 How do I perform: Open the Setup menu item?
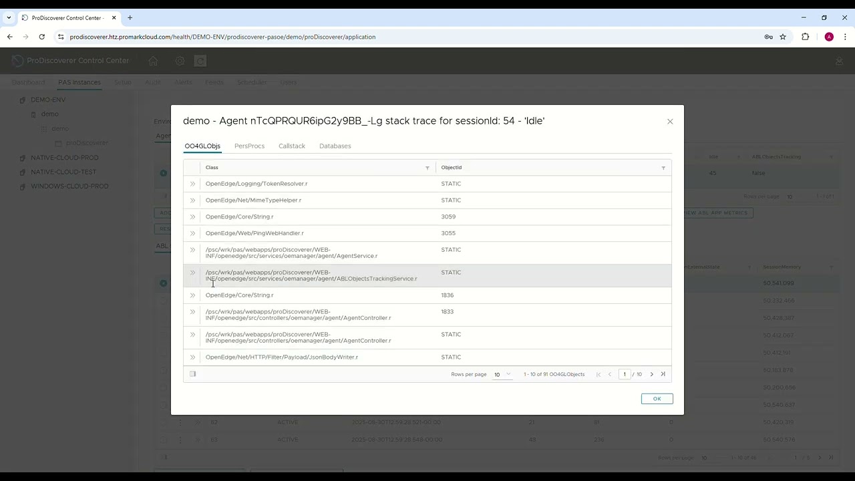(x=122, y=82)
